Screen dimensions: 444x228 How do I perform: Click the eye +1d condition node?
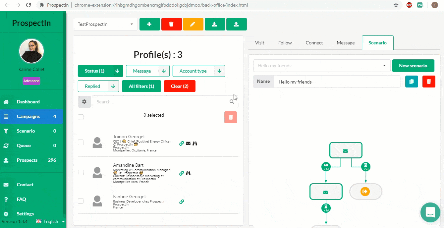tap(326, 167)
